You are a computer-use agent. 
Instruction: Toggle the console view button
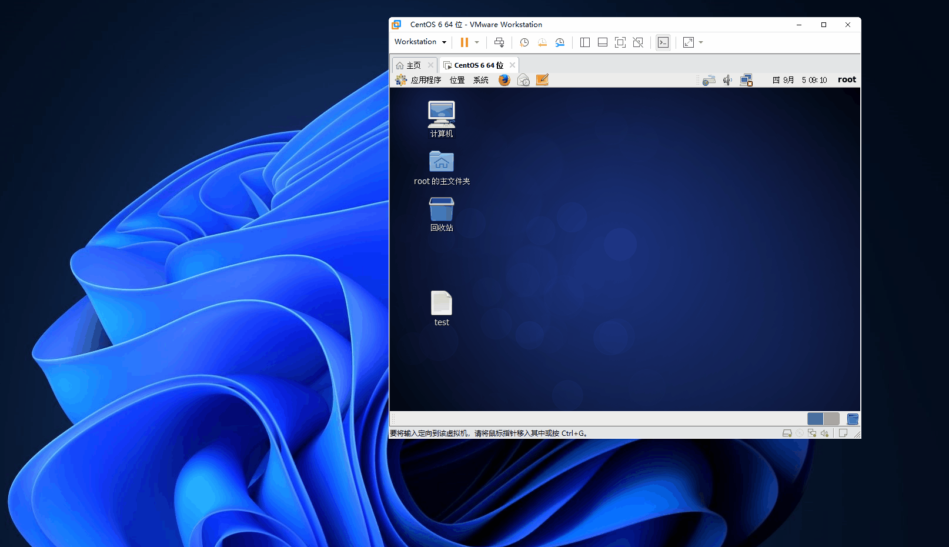point(663,42)
